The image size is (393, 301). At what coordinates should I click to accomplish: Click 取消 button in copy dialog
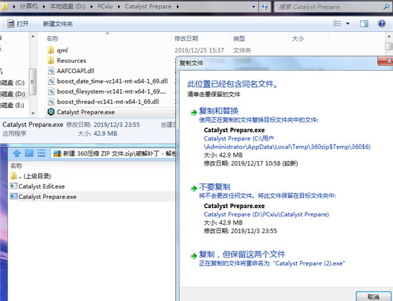click(373, 296)
